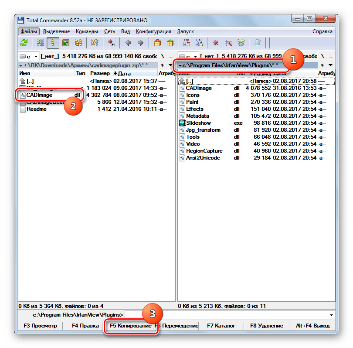353x348 pixels.
Task: Select Ansi2Unicode dll in the right panel
Action: (256, 158)
